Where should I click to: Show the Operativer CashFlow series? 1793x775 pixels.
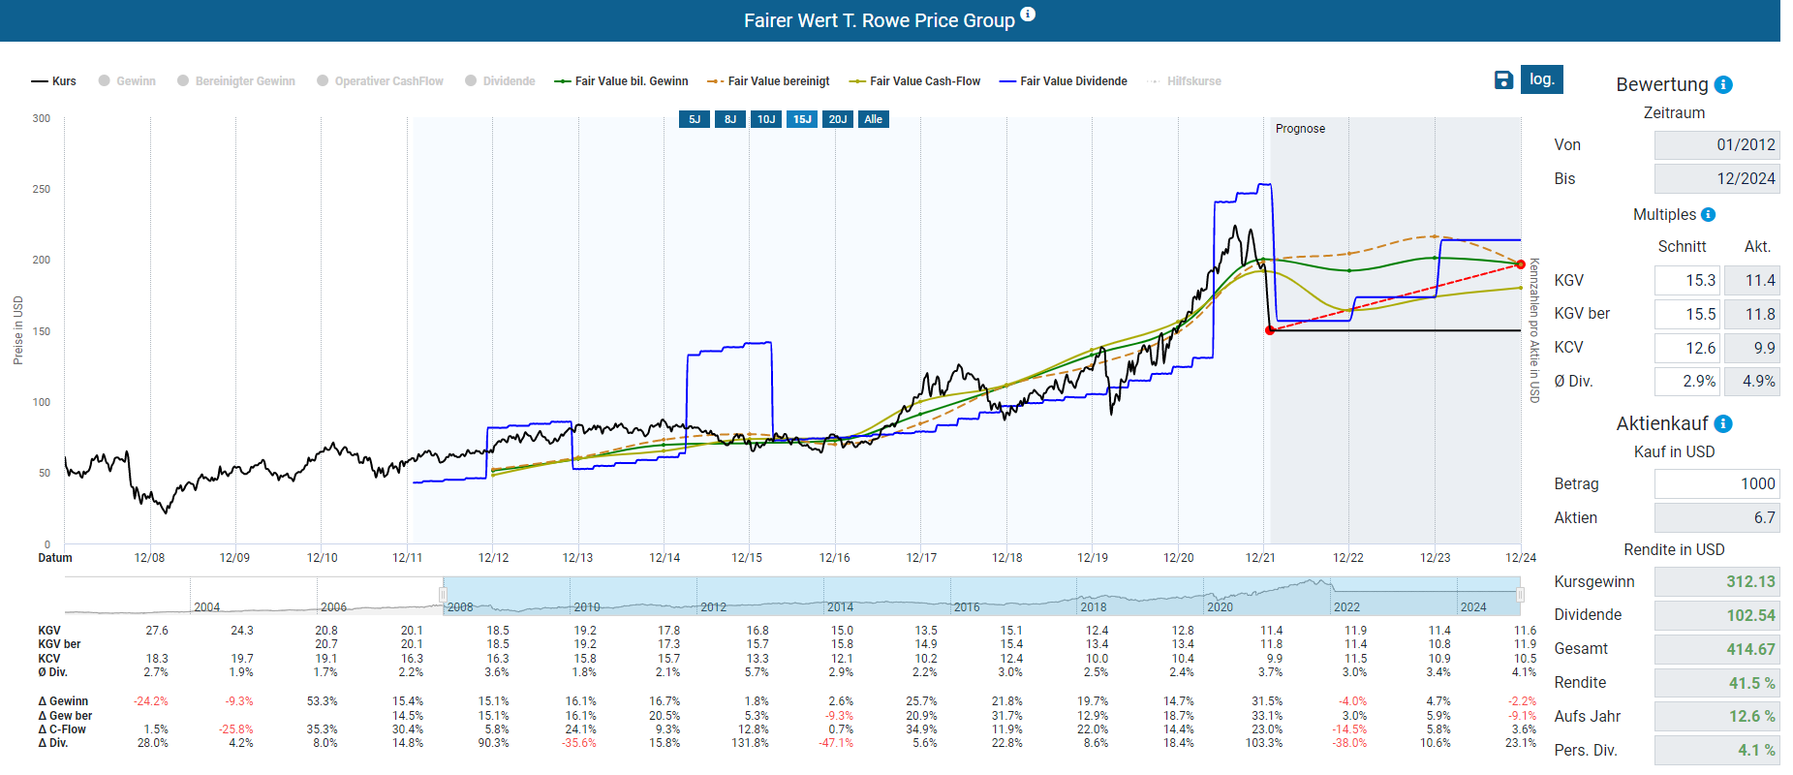pyautogui.click(x=380, y=81)
